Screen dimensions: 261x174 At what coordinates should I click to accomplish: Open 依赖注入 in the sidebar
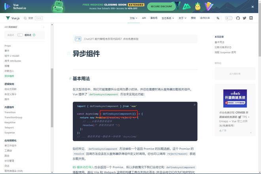pyautogui.click(x=9, y=71)
